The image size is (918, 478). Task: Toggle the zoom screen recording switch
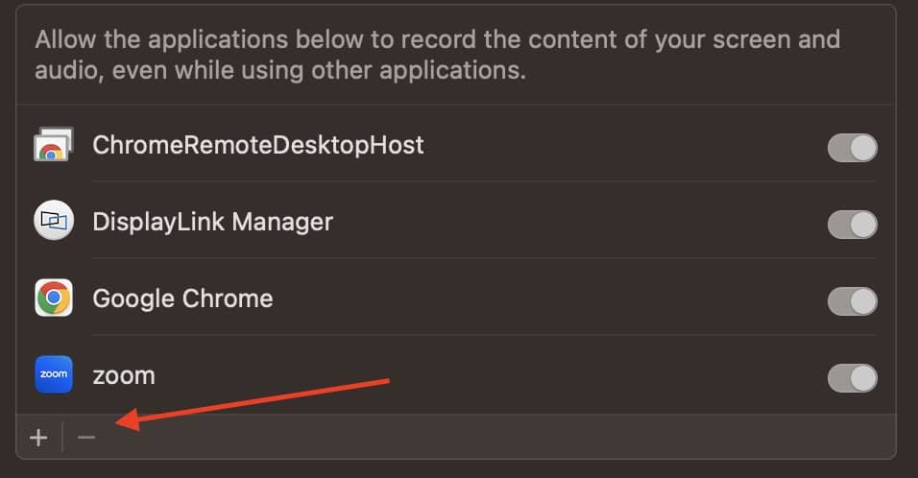(x=852, y=377)
